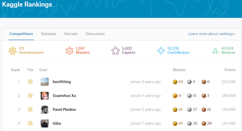
Task: Select joined 5 years ago text
Action: pos(146,110)
